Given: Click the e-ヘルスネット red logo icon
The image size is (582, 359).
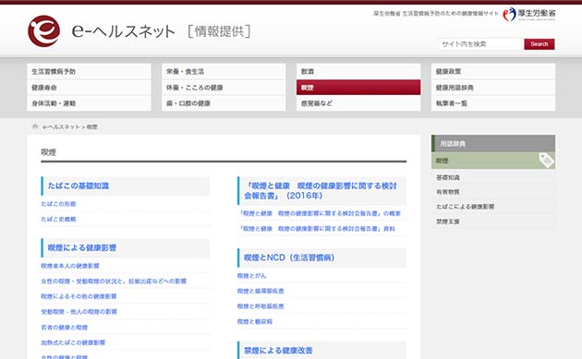Looking at the screenshot, I should pyautogui.click(x=43, y=30).
